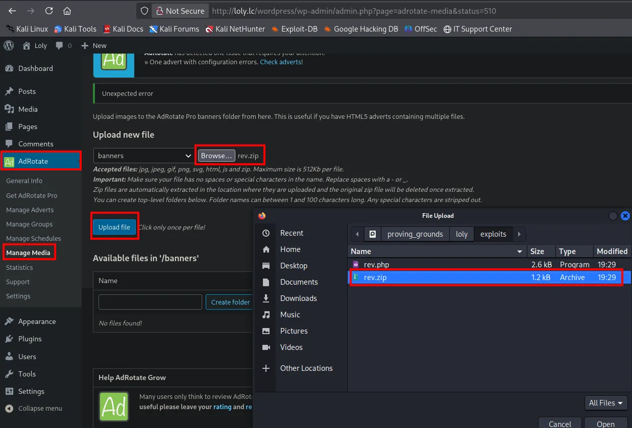
Task: Click the Browse... file button
Action: click(216, 156)
